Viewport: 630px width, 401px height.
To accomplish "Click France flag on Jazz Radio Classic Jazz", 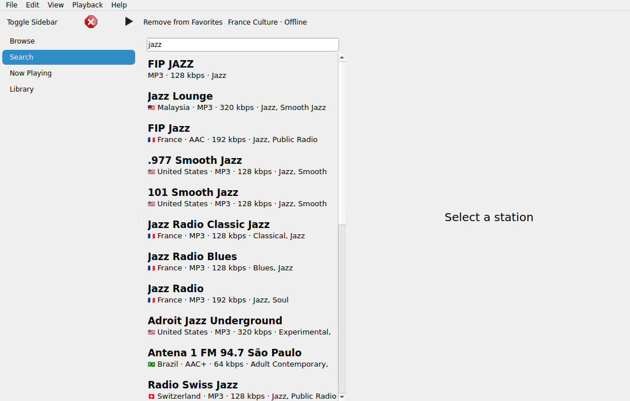I will click(x=151, y=236).
